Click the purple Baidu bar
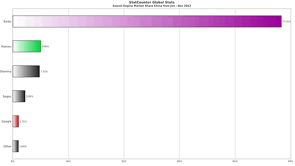This screenshot has width=295, height=166. (x=147, y=21)
